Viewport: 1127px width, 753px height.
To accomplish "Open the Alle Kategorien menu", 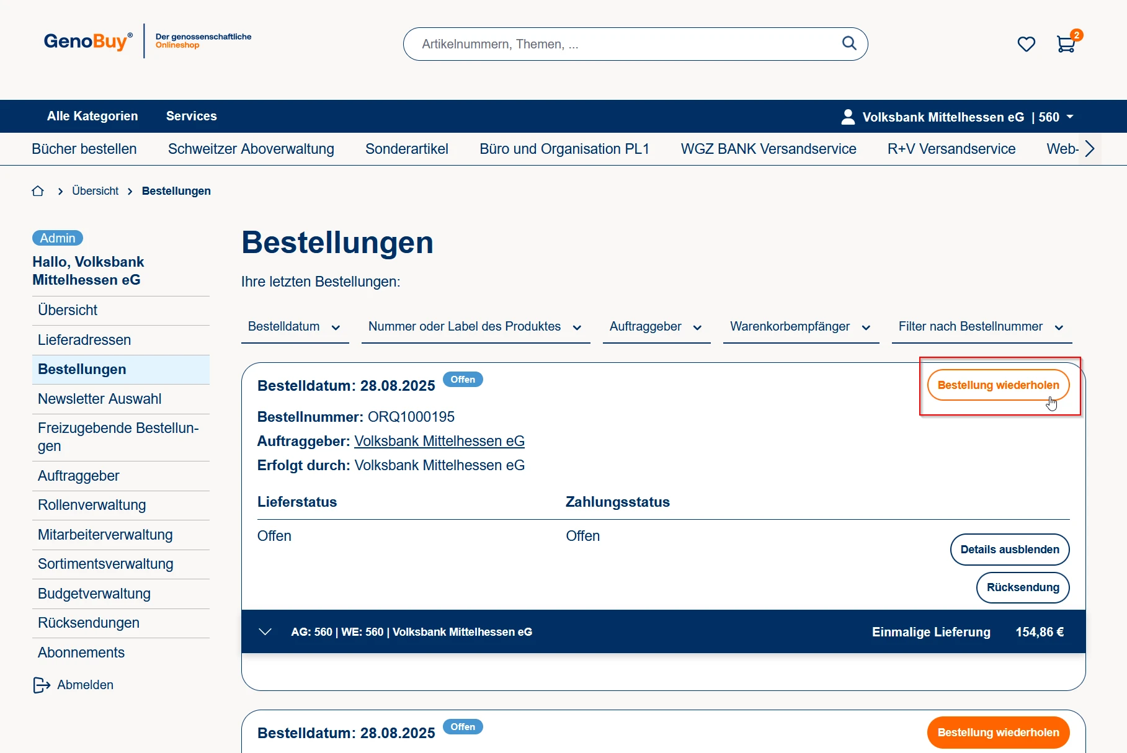I will tap(92, 116).
